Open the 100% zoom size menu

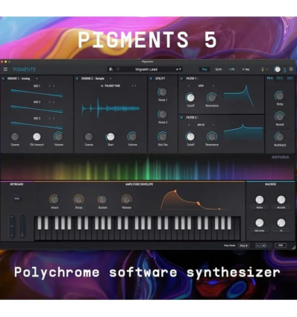point(281,245)
